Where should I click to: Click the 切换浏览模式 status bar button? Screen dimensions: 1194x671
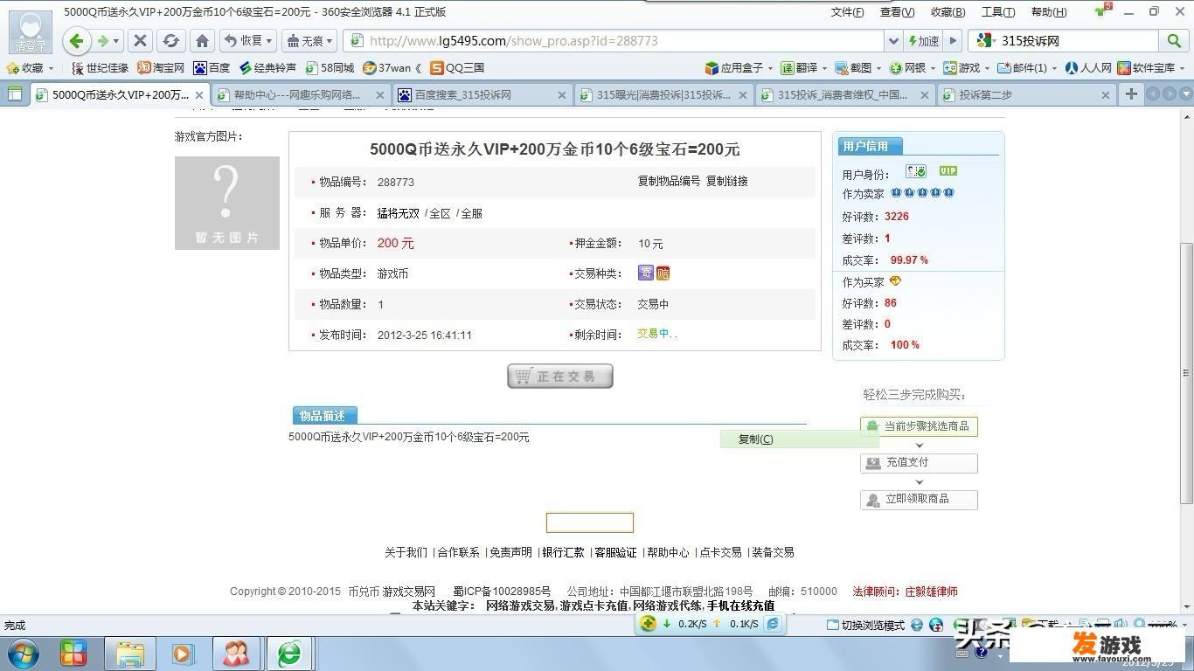click(865, 625)
